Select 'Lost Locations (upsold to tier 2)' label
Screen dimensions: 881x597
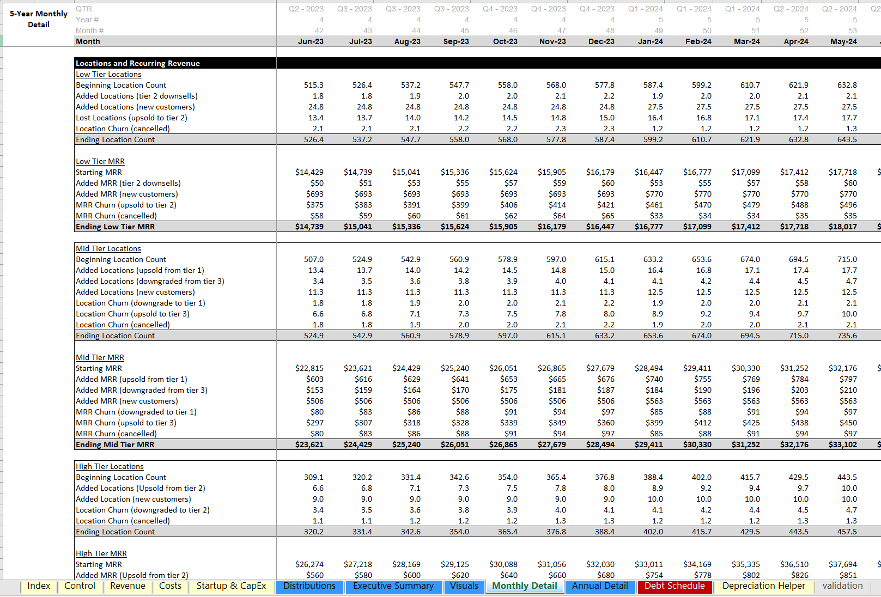click(x=131, y=118)
